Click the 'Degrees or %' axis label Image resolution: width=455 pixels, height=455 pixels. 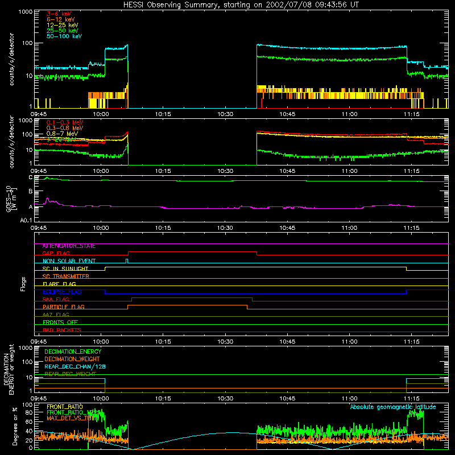pos(15,426)
